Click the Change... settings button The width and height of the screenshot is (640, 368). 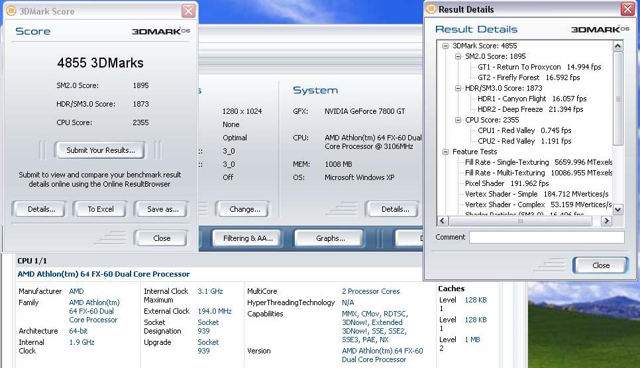pyautogui.click(x=244, y=209)
